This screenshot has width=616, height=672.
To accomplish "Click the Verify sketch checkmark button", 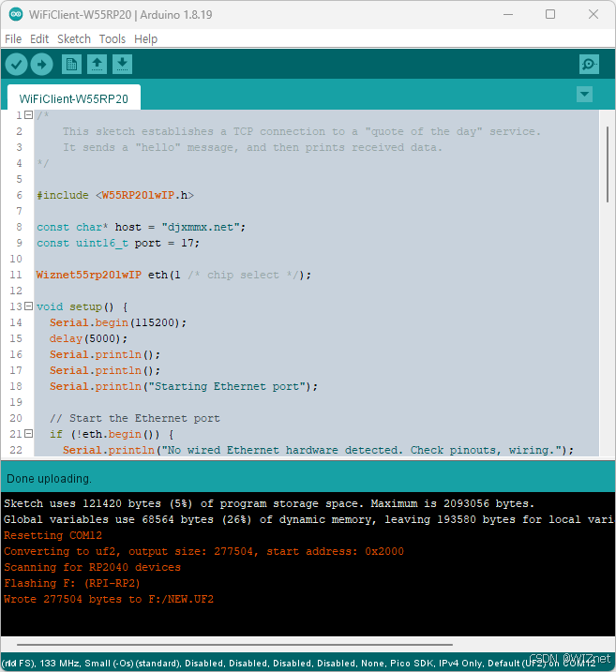I will coord(16,65).
